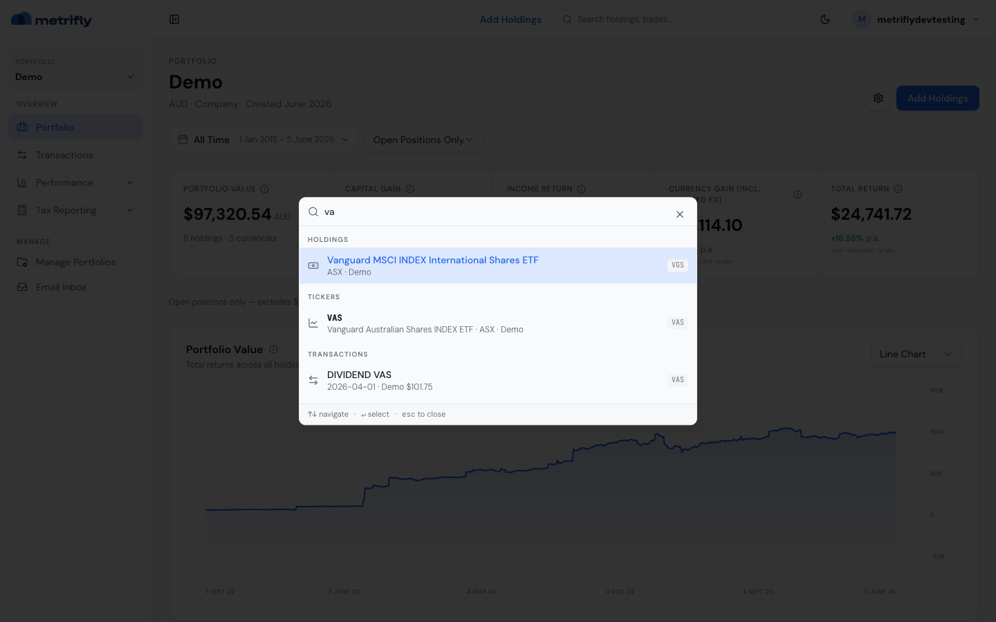996x622 pixels.
Task: Clear the search with the X icon
Action: 680,214
